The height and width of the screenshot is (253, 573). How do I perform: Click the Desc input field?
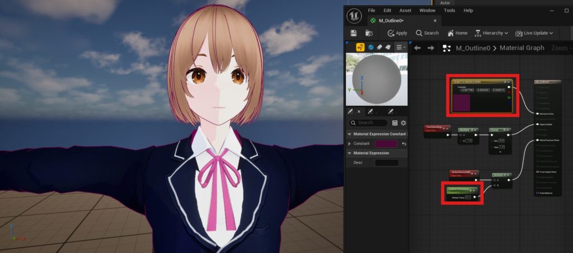[386, 162]
